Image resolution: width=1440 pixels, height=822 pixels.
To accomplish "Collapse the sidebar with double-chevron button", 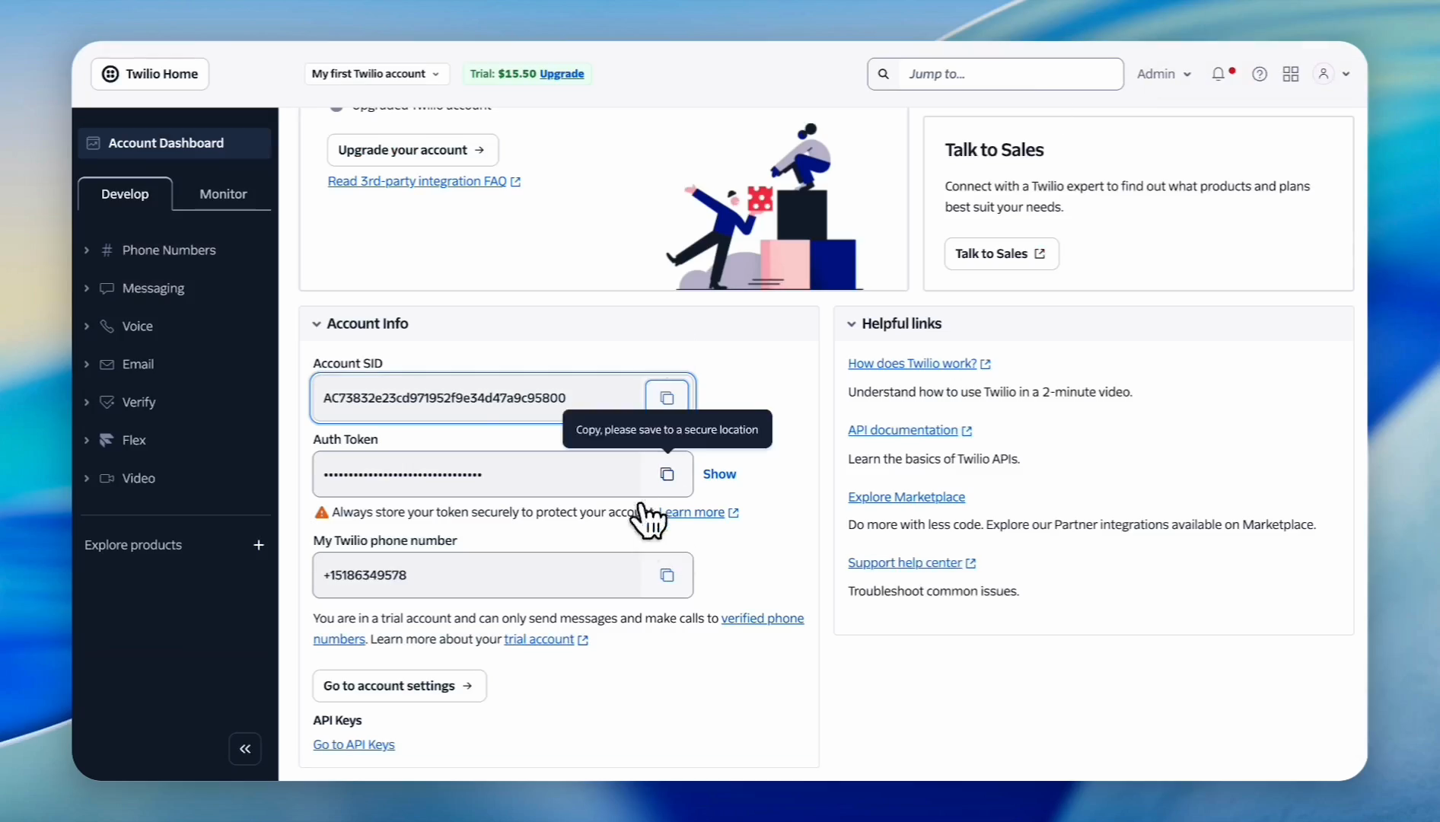I will 245,749.
